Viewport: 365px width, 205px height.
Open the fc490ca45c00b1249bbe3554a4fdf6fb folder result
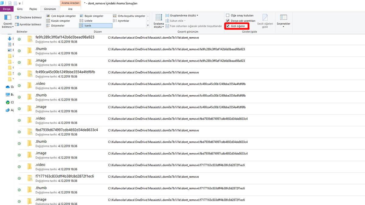pyautogui.click(x=65, y=72)
